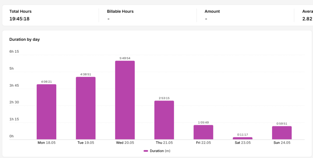Image resolution: width=313 pixels, height=158 pixels.
Task: Click the Duration by day chart title
Action: 24,40
